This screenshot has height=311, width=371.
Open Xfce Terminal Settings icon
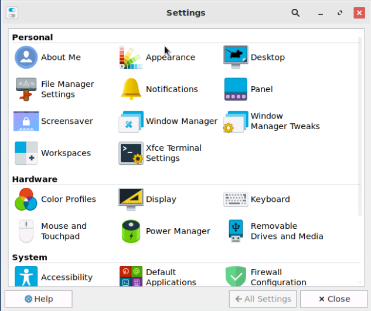coord(131,153)
